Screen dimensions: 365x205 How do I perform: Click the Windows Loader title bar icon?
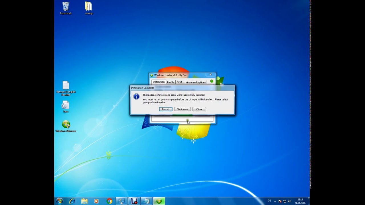click(x=152, y=75)
